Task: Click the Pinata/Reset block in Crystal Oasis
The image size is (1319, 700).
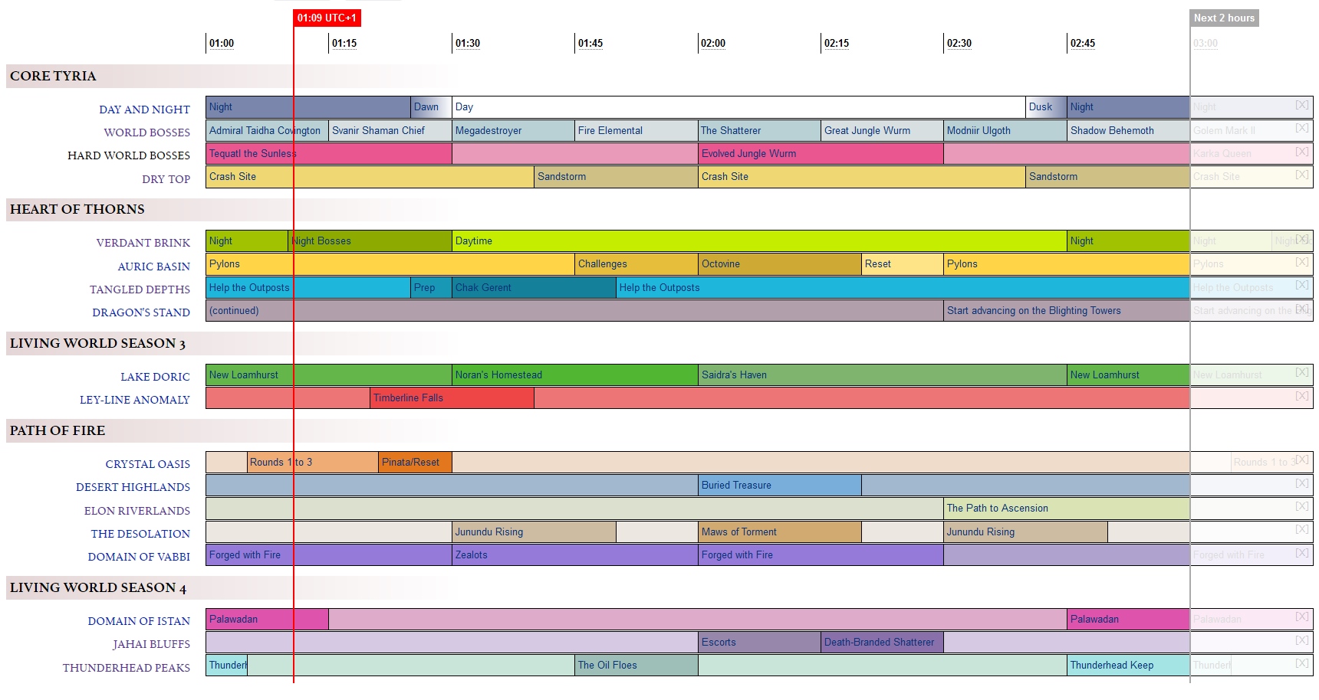Action: pyautogui.click(x=415, y=462)
